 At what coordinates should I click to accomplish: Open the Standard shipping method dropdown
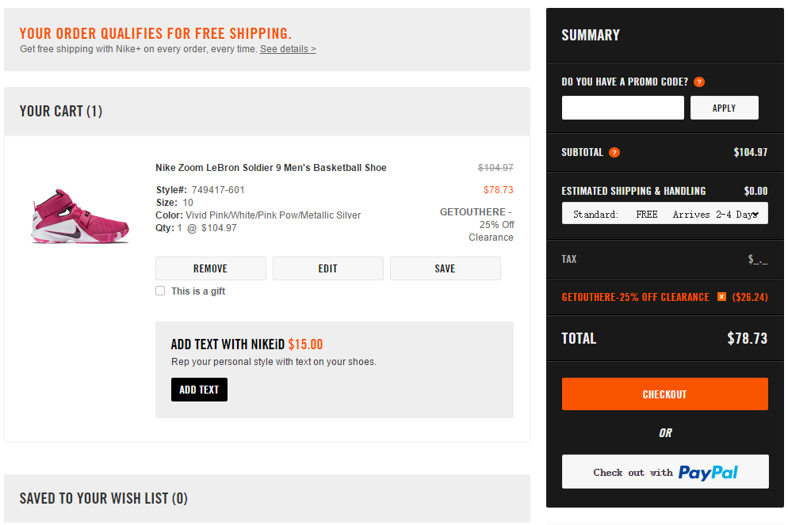(664, 214)
